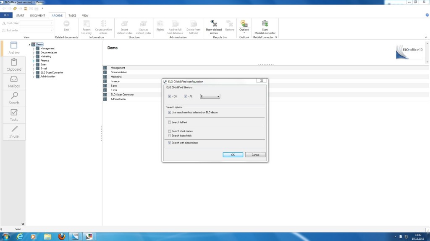Open the Mailbox sidebar view
The image size is (430, 241).
click(x=14, y=82)
